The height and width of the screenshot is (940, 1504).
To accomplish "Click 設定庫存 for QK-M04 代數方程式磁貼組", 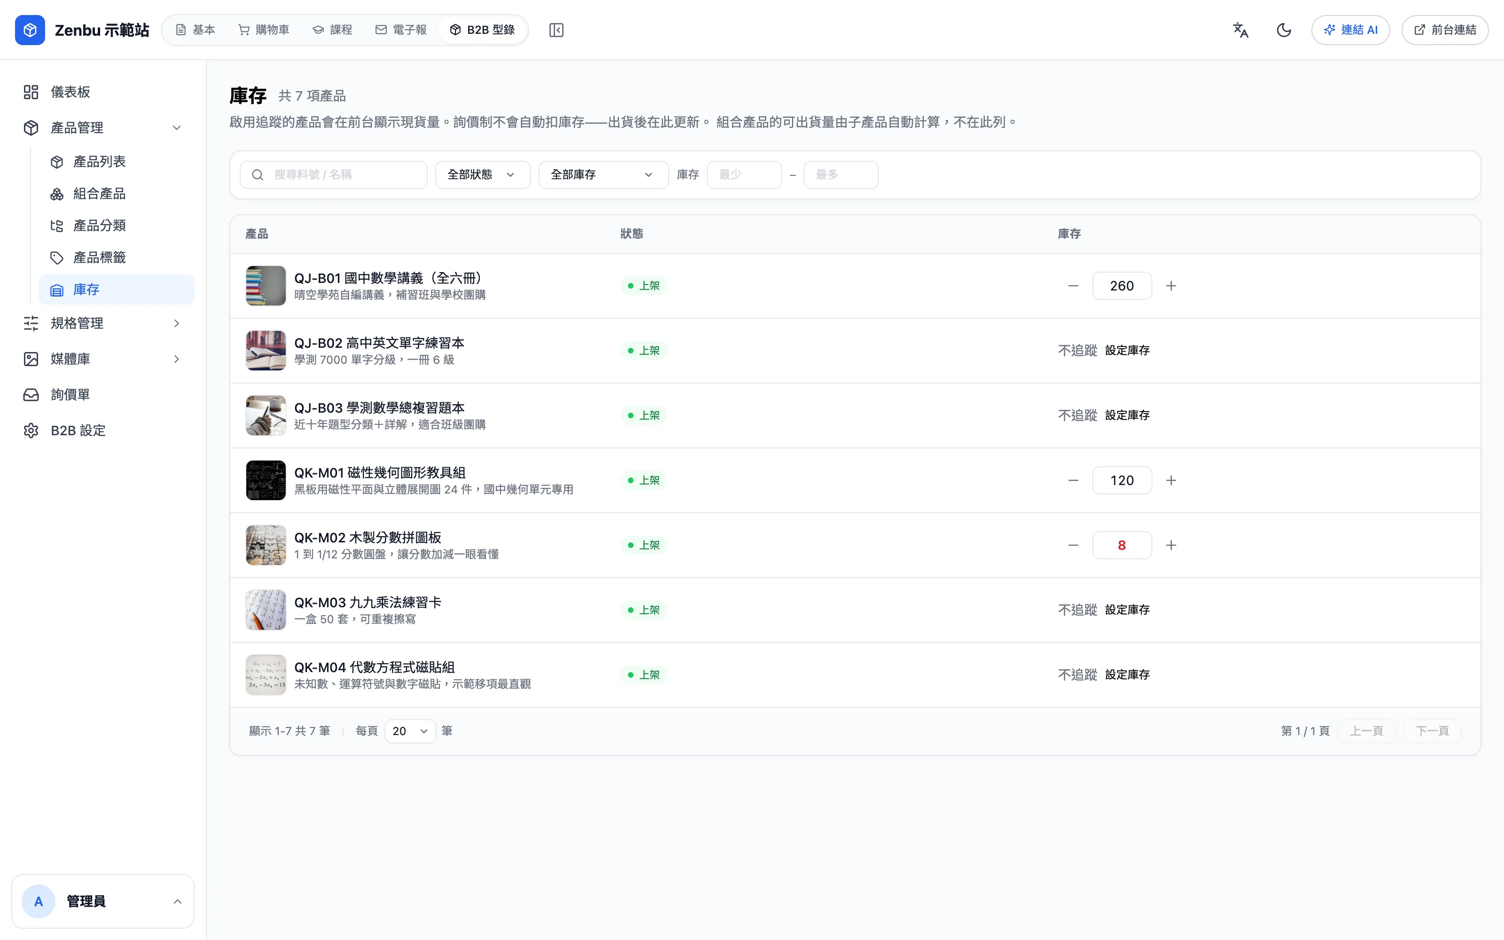I will tap(1128, 674).
